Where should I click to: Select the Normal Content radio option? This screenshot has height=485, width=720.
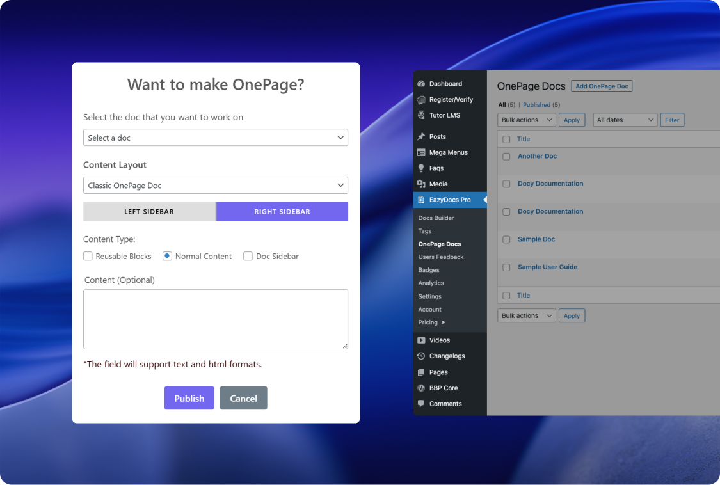click(x=167, y=257)
